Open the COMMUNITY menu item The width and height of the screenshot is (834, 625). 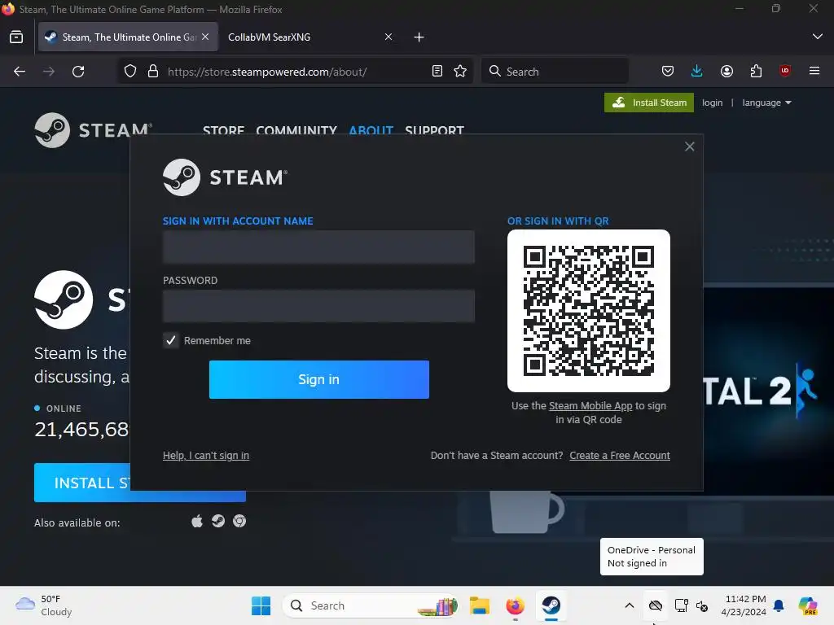pos(296,130)
